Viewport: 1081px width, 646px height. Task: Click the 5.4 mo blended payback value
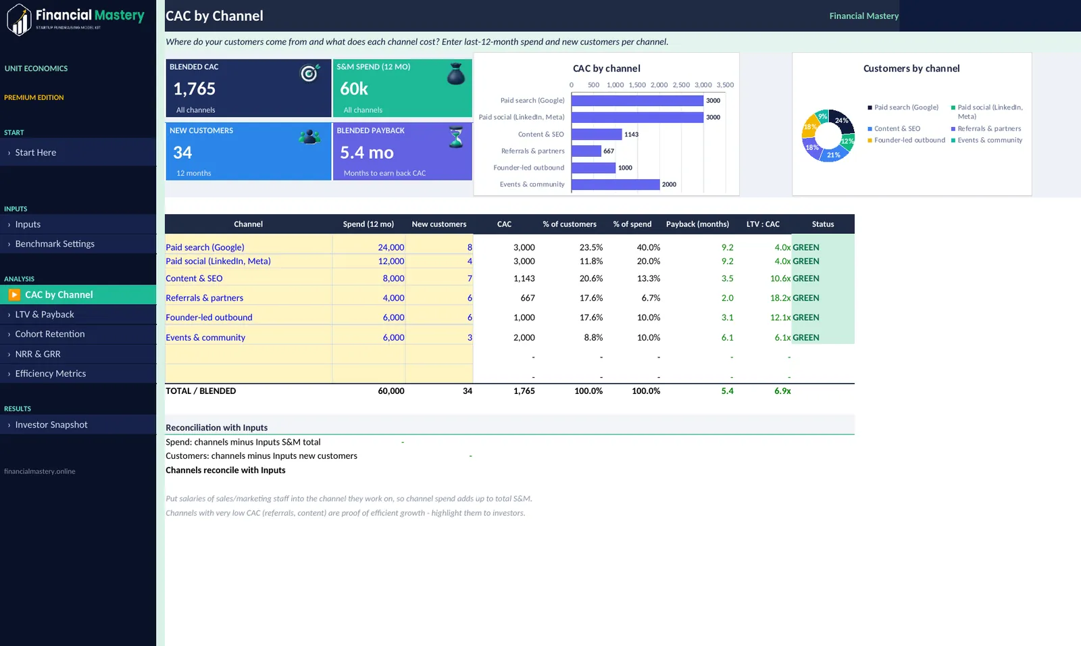(367, 153)
